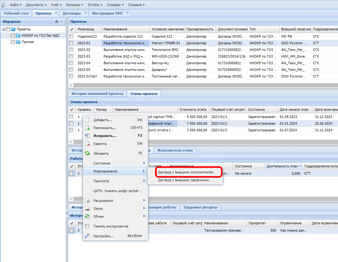Open the Документы dropdown menu
Viewport: 338px width, 262px height.
pos(36,5)
